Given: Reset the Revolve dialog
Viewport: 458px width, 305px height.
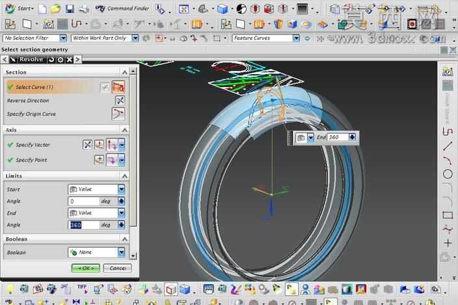Looking at the screenshot, I should pyautogui.click(x=51, y=60).
